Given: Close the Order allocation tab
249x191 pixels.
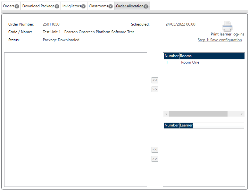Looking at the screenshot, I should (146, 6).
